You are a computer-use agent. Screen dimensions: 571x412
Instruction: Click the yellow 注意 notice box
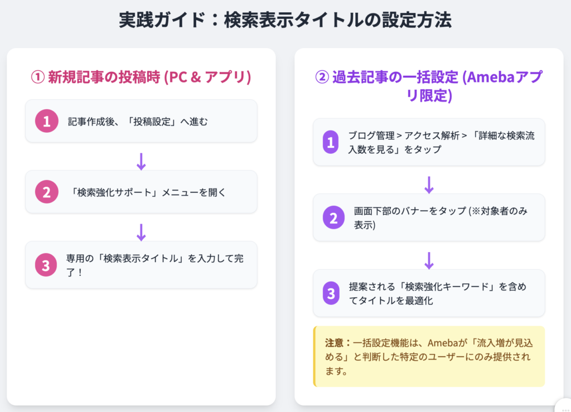429,356
